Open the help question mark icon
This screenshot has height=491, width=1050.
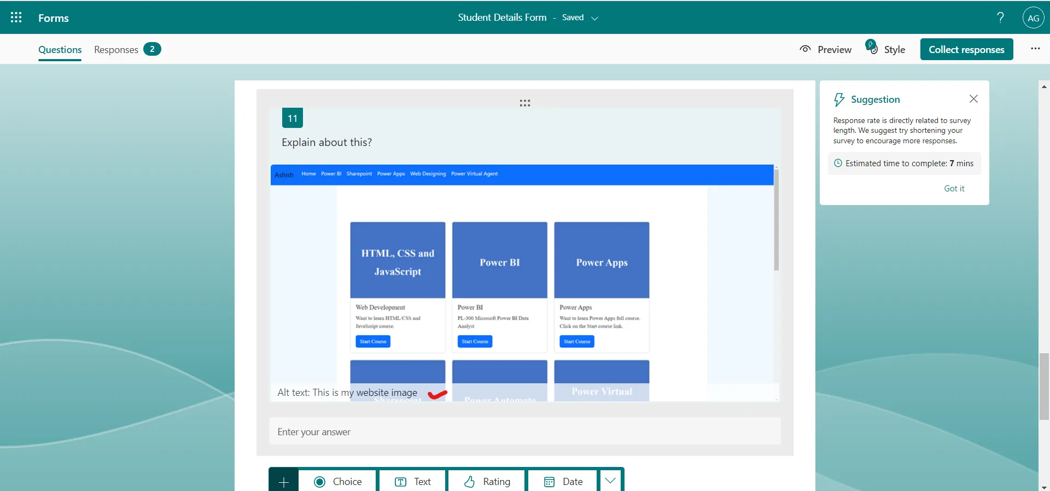coord(1000,17)
